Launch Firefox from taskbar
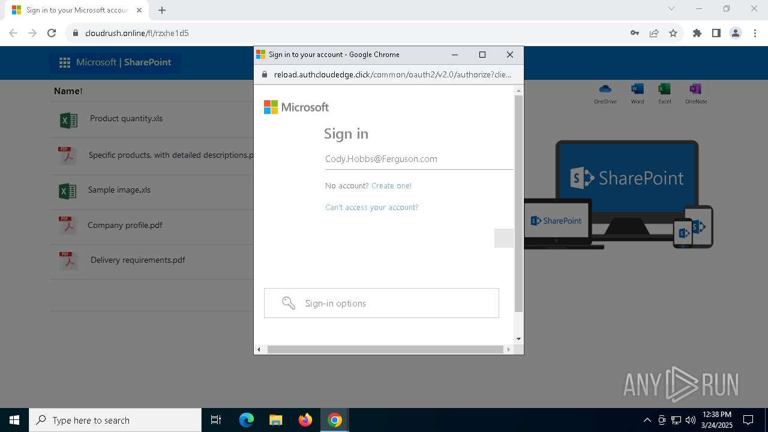Image resolution: width=768 pixels, height=432 pixels. [x=305, y=420]
